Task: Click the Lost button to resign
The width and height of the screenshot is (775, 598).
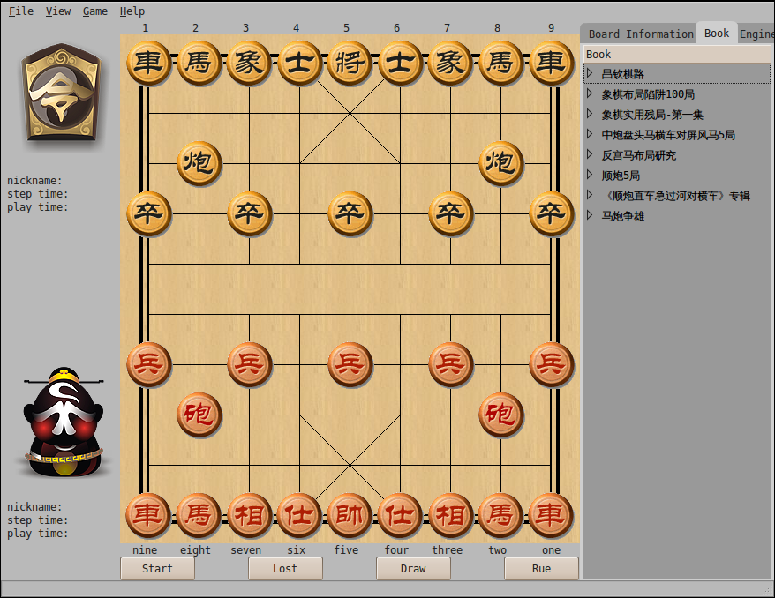Action: pos(285,568)
